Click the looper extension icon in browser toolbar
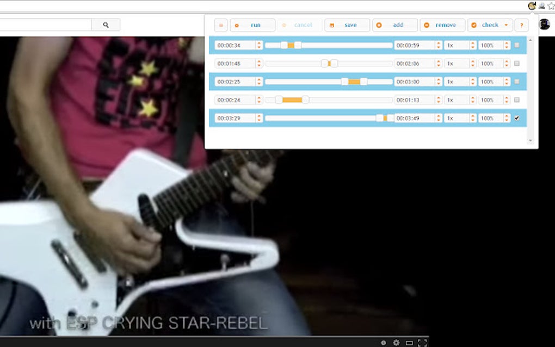Screen dimensions: 555x347 click(x=532, y=6)
